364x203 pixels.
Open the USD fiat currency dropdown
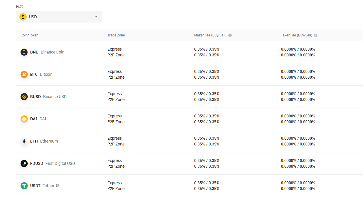point(96,17)
